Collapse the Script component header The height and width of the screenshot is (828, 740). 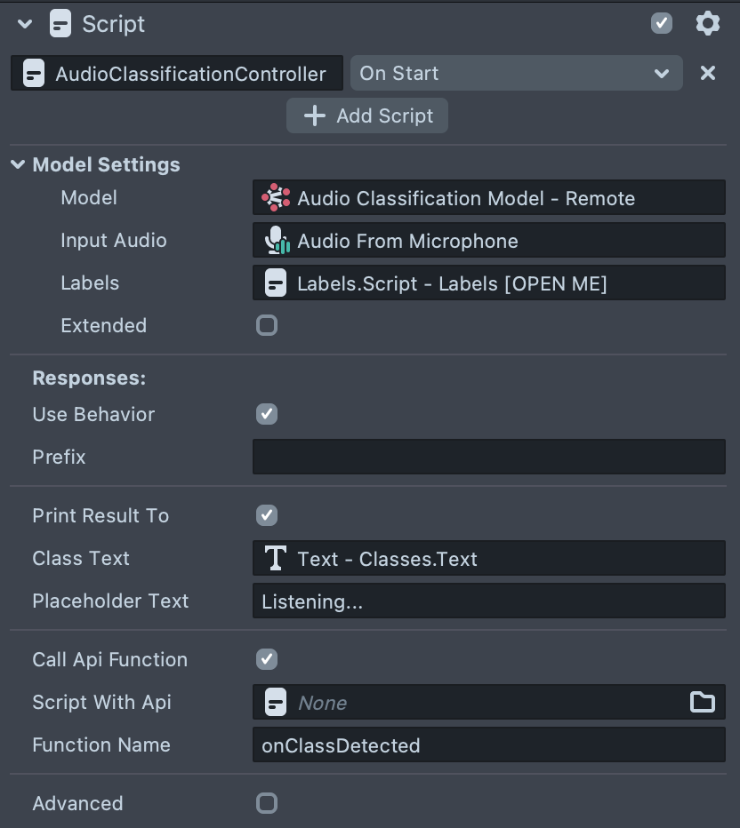(x=25, y=24)
